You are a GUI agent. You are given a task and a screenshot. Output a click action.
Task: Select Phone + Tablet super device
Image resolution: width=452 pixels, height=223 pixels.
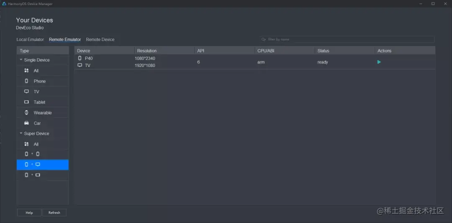click(x=43, y=175)
